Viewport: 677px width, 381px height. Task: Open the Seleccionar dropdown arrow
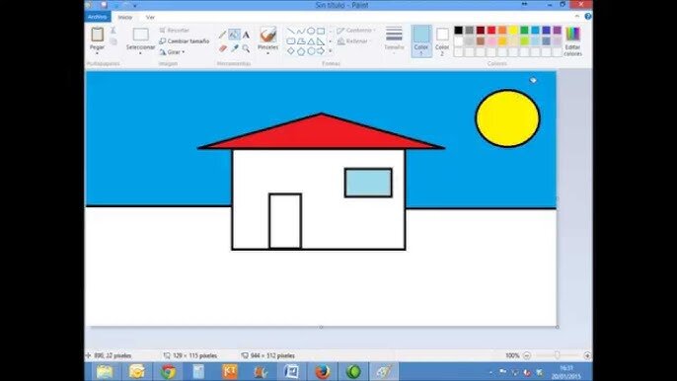140,53
